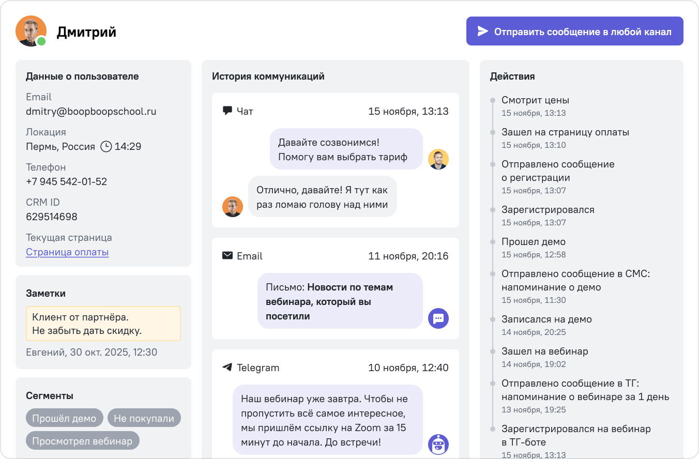Click the chat bubble channel icon
The image size is (699, 459).
pyautogui.click(x=227, y=111)
